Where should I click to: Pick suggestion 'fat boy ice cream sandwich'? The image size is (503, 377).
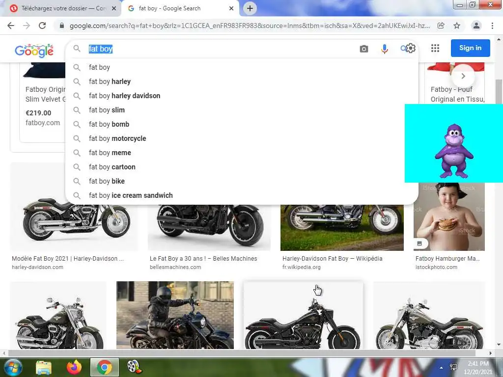(x=242, y=195)
